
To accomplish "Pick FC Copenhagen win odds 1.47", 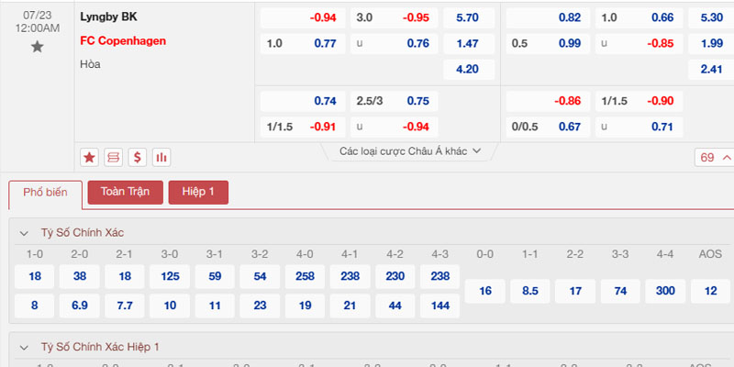I will click(x=469, y=43).
